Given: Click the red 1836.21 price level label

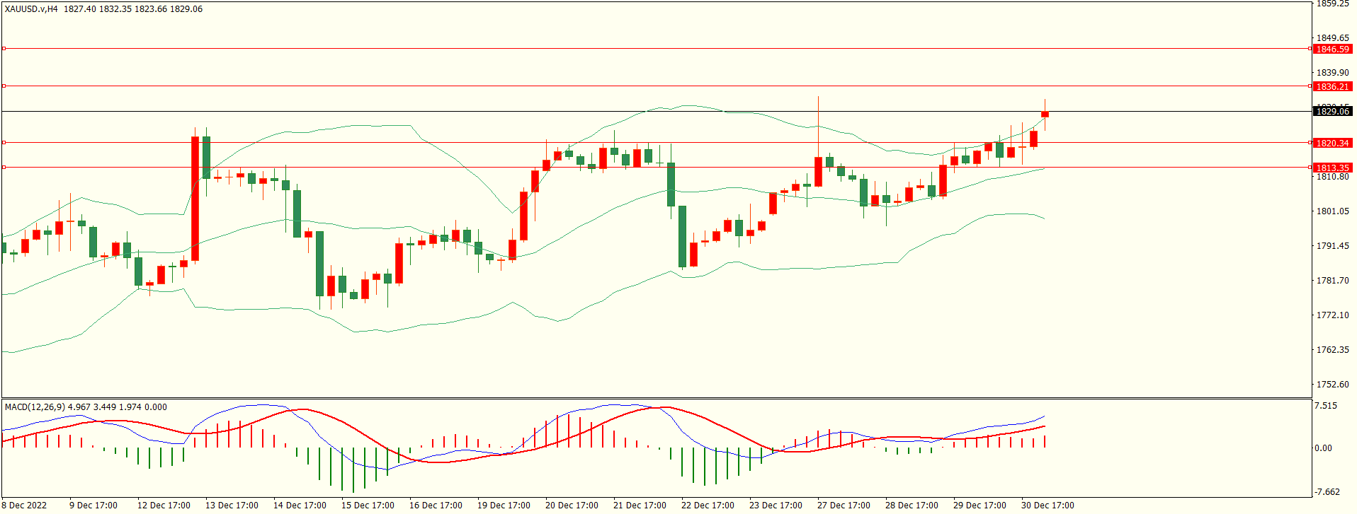Looking at the screenshot, I should [1332, 87].
